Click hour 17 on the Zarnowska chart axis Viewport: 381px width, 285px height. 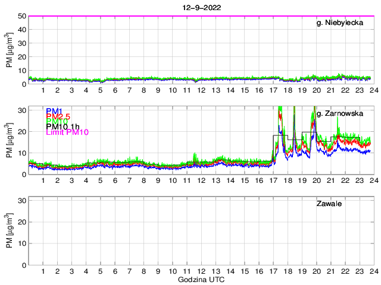(x=273, y=180)
